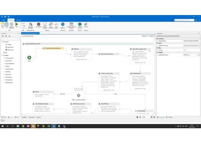The width and height of the screenshot is (201, 143).
Task: Click Remove Unused Variables
Action: (x=71, y=25)
